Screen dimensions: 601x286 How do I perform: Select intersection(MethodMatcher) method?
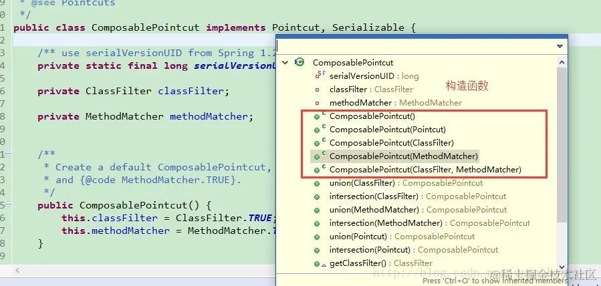tap(430, 223)
